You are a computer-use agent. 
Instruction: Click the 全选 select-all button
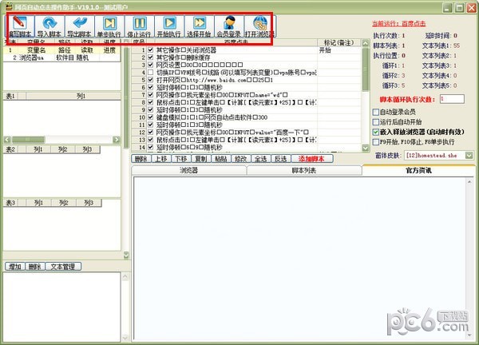point(260,159)
